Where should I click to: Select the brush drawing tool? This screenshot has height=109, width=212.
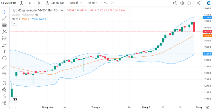[4, 45]
